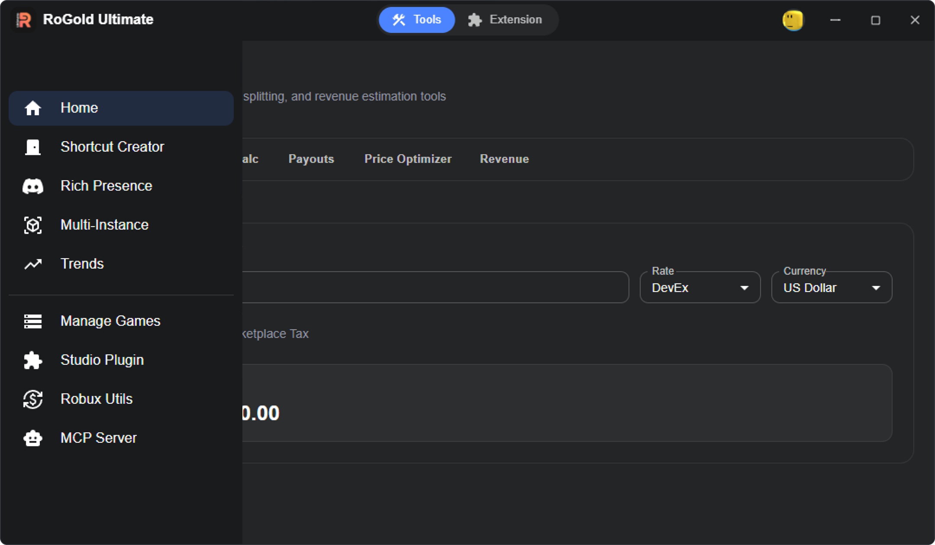Go to MCP Server in the sidebar

[x=121, y=438]
